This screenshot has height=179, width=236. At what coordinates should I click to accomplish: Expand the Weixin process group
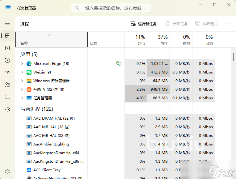22,72
